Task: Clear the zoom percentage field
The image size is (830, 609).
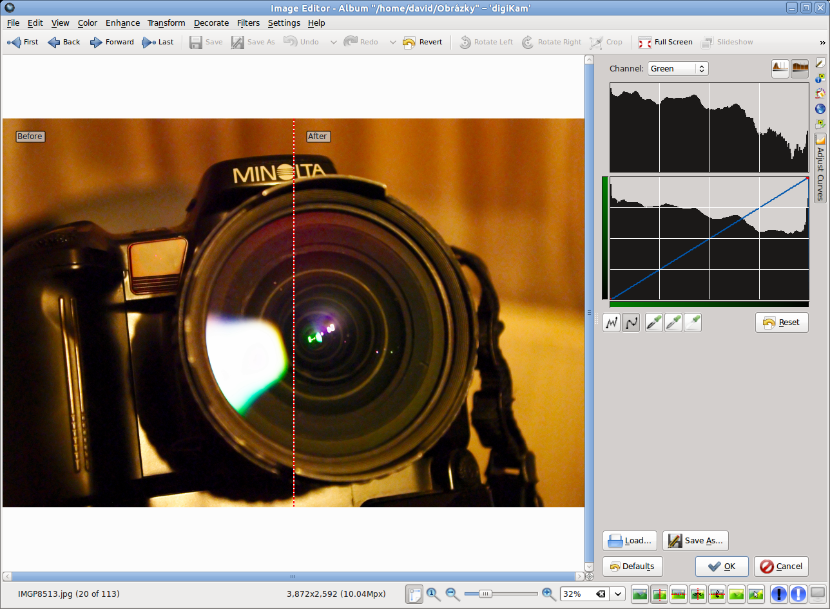Action: point(601,594)
